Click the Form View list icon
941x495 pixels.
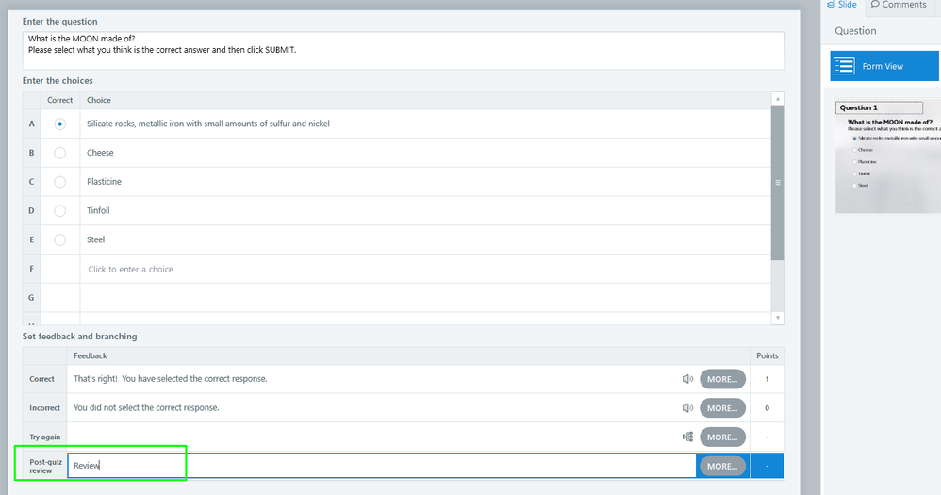[x=844, y=66]
